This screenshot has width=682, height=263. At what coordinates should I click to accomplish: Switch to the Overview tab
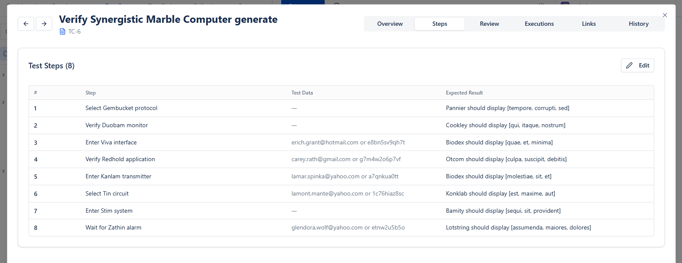click(390, 24)
